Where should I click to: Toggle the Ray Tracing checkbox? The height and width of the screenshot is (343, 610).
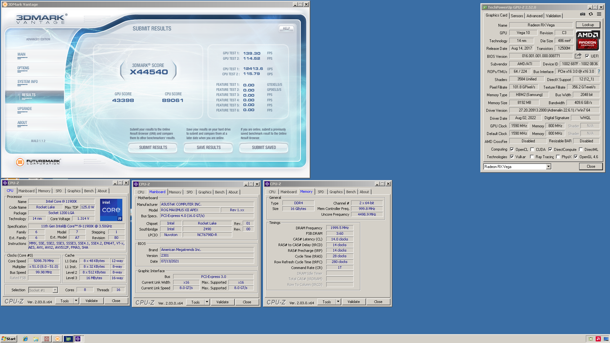coord(532,157)
